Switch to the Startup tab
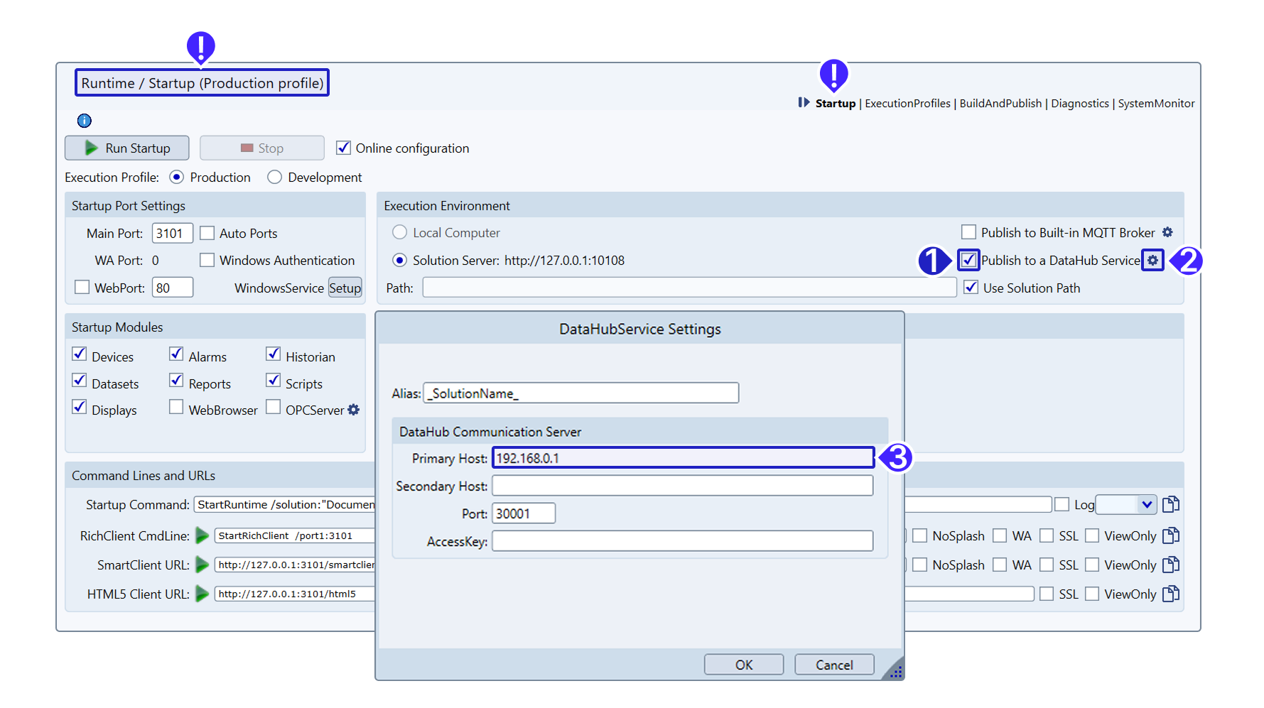 (836, 104)
